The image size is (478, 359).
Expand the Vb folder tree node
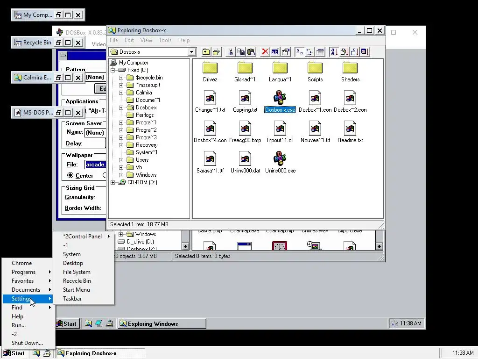tap(121, 167)
